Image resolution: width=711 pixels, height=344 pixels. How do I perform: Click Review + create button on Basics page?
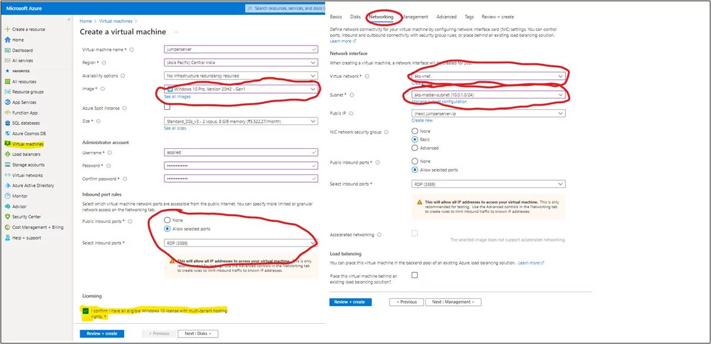click(x=102, y=333)
